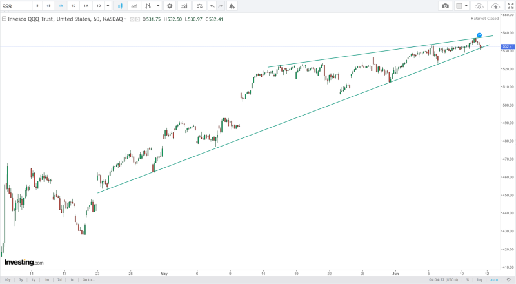
Task: Toggle the auto scale button
Action: tap(494, 279)
